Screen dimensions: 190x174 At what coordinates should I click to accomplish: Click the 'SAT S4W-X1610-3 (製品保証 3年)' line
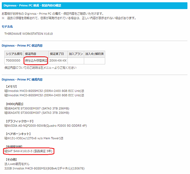pyautogui.click(x=28, y=151)
